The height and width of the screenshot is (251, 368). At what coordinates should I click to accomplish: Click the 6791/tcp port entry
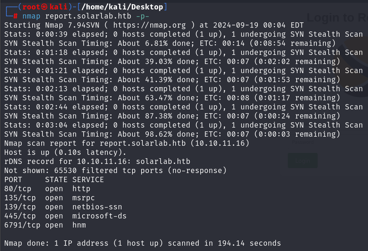(x=22, y=225)
